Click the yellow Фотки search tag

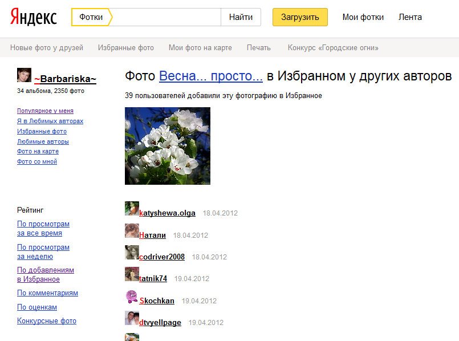[91, 17]
